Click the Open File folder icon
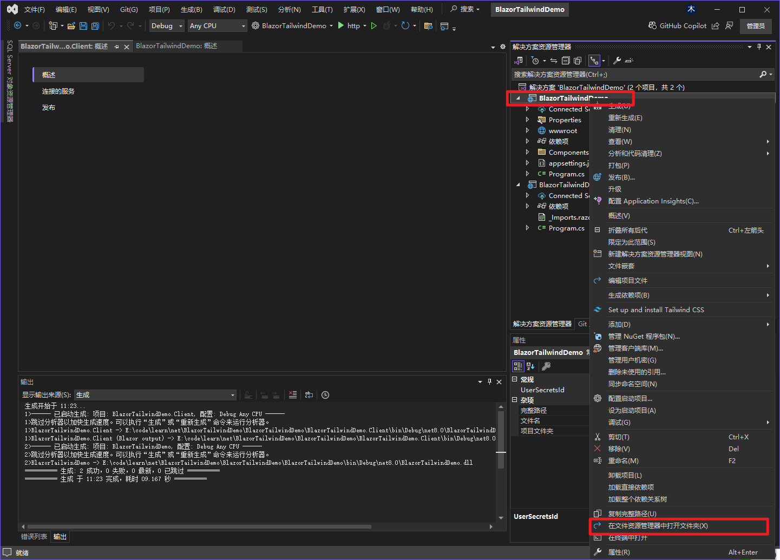This screenshot has height=560, width=780. coord(71,25)
